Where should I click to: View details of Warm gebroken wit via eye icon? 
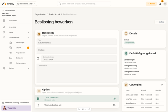pyautogui.click(x=114, y=105)
